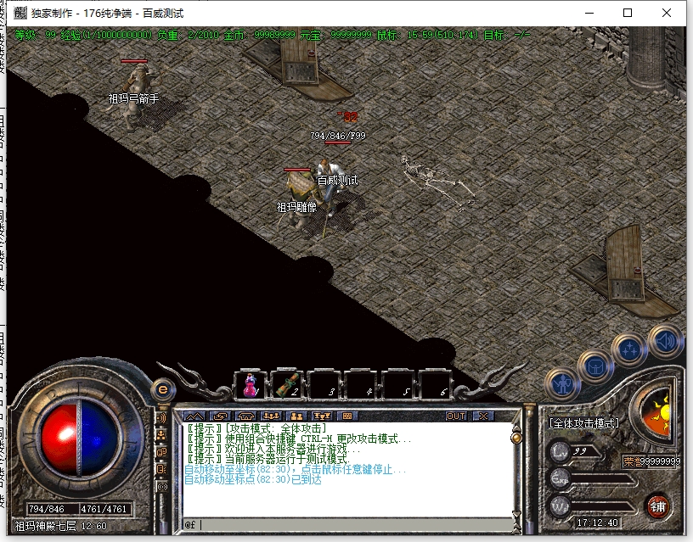Screen dimensions: 693x542
Task: Select empty belt slot 5
Action: pos(398,385)
